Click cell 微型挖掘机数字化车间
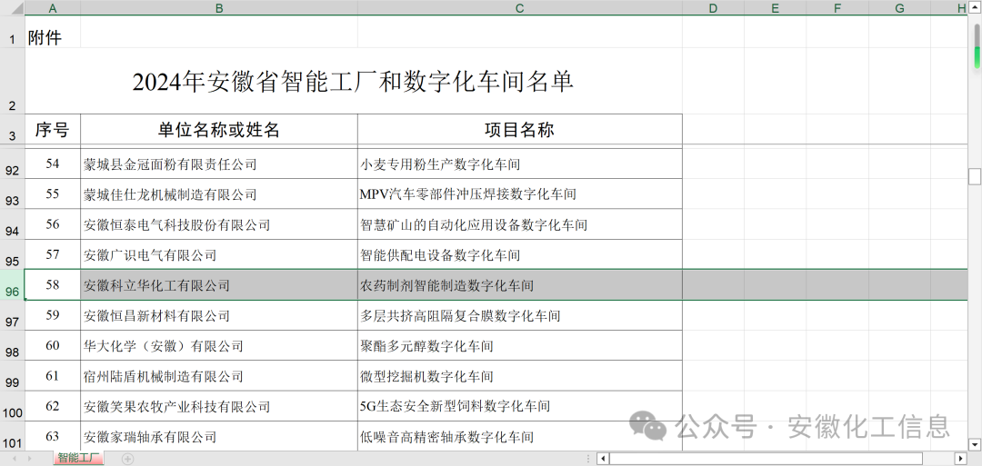982x466 pixels. [x=520, y=376]
